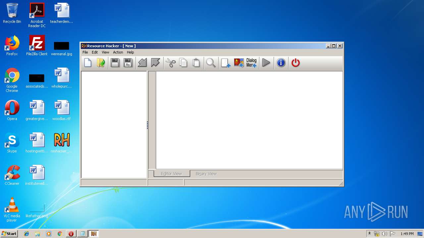Select the hostingsetti Word document icon
The width and height of the screenshot is (424, 238).
pos(37,143)
